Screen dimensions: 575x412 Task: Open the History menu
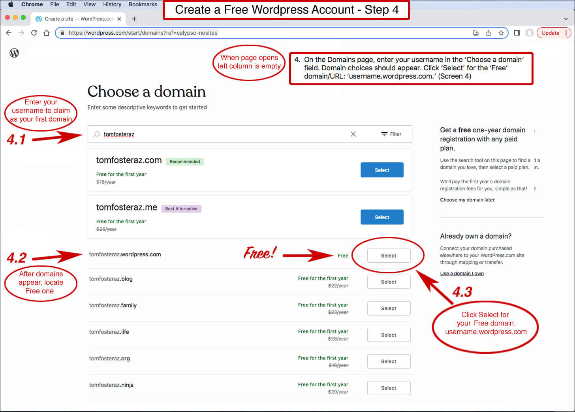112,4
